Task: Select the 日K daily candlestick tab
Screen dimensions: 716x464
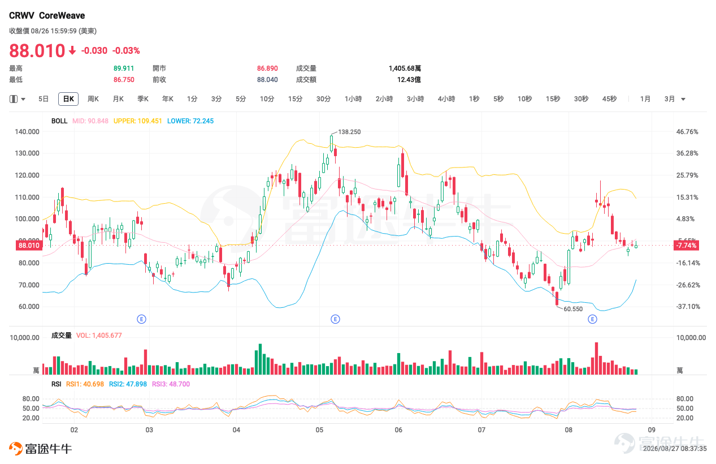Action: coord(68,99)
